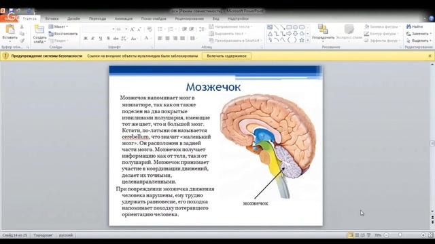Expand the shapes gallery more arrow
Image resolution: width=435 pixels, height=244 pixels.
click(x=307, y=40)
